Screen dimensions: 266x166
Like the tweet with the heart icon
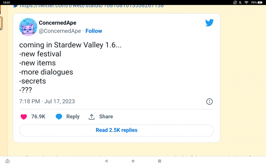[x=24, y=117]
